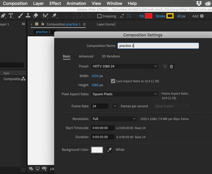The image size is (212, 174).
Task: Open the Composition menu
Action: (x=15, y=3)
